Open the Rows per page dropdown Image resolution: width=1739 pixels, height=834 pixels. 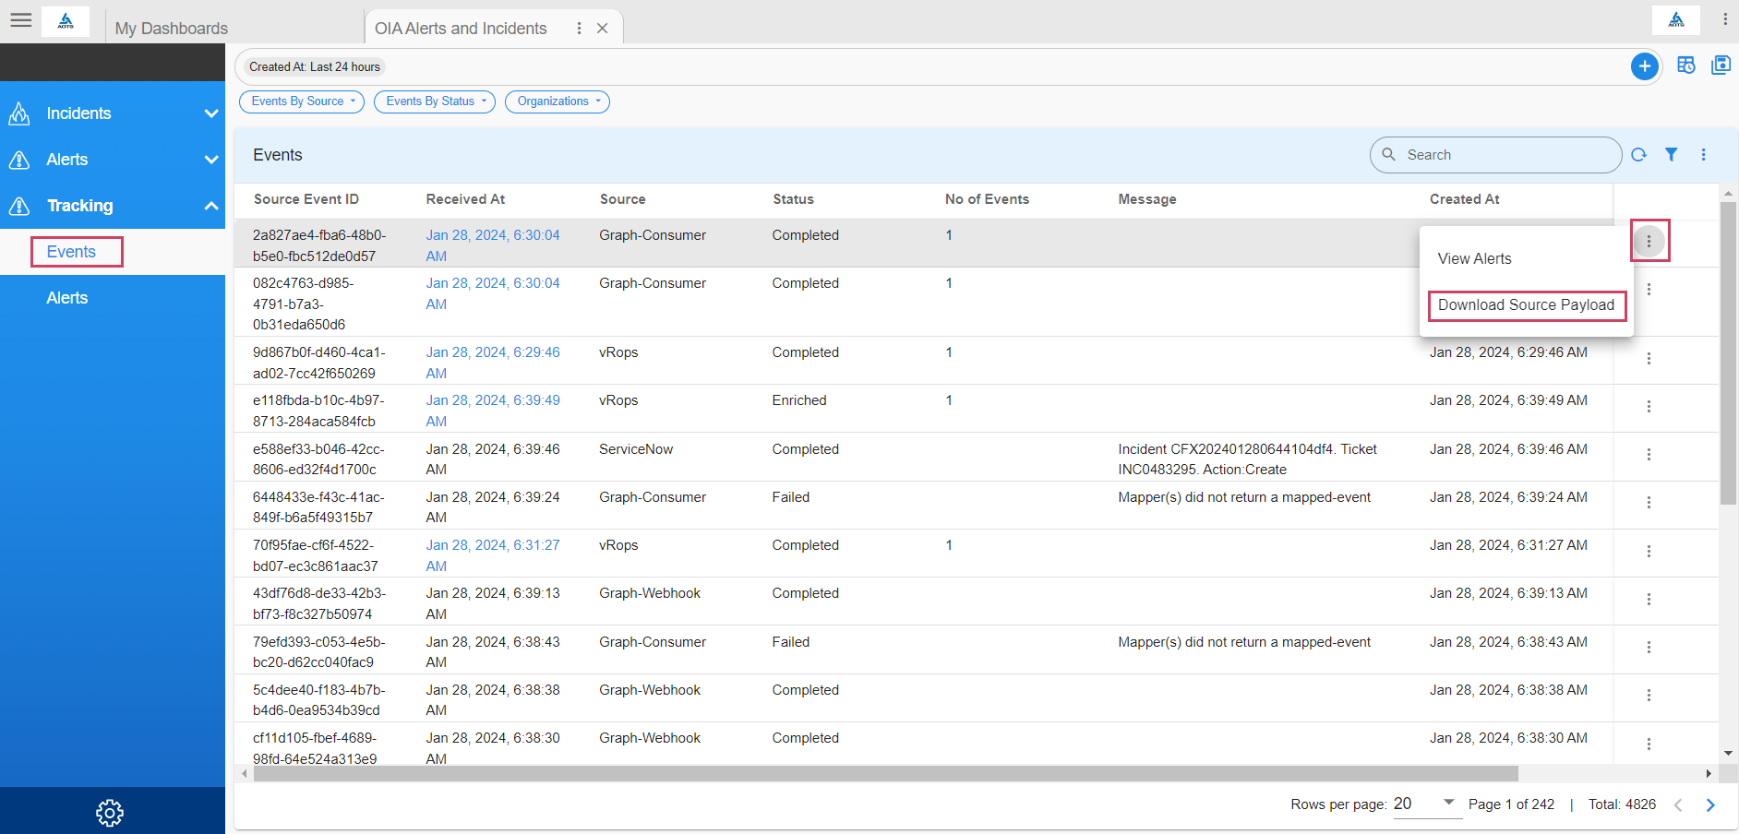pyautogui.click(x=1426, y=804)
